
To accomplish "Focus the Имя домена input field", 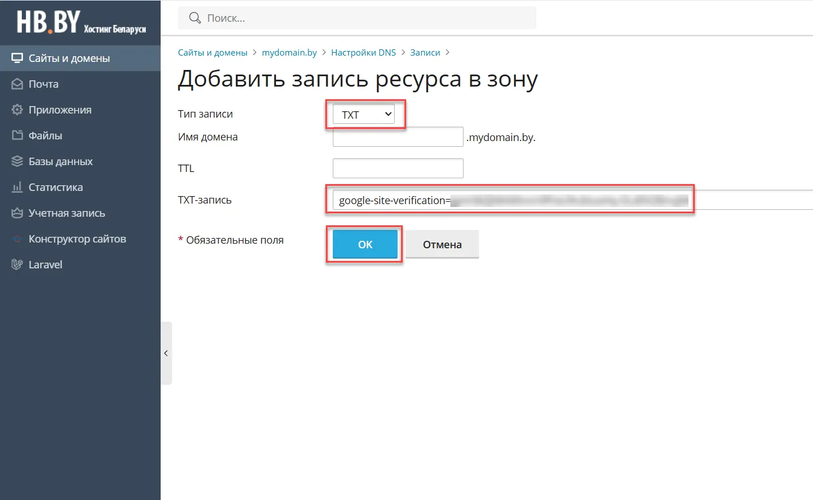I will (x=398, y=137).
